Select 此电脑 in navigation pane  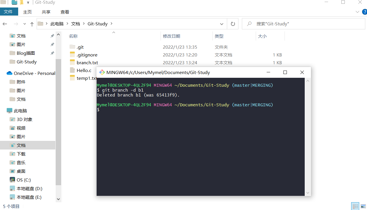(x=20, y=111)
